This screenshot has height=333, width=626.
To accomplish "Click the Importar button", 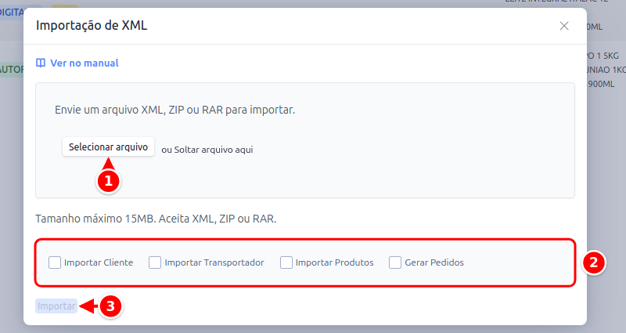I will click(56, 306).
